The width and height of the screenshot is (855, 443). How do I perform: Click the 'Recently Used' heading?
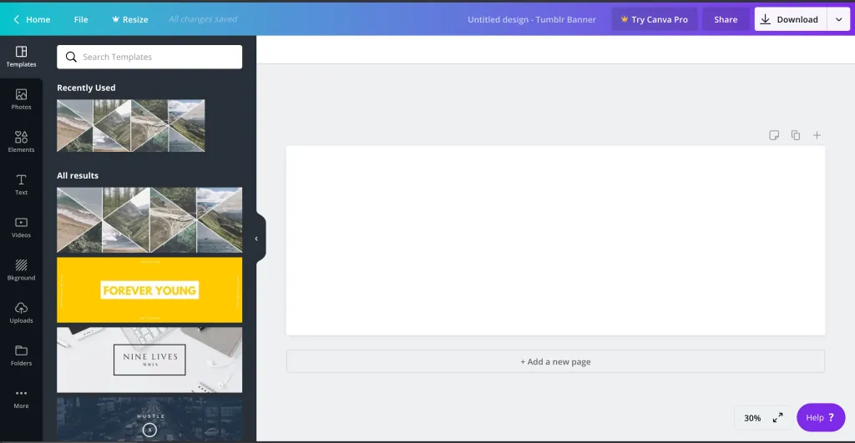pos(86,88)
